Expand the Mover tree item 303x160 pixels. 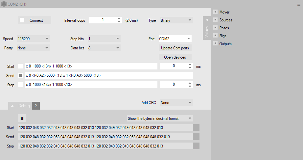tap(216, 12)
